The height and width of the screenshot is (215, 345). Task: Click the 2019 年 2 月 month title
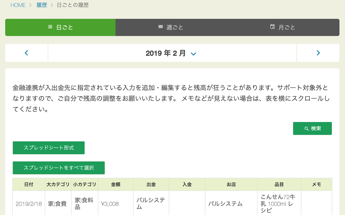point(166,53)
